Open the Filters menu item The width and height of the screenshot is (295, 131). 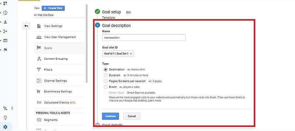[48, 70]
